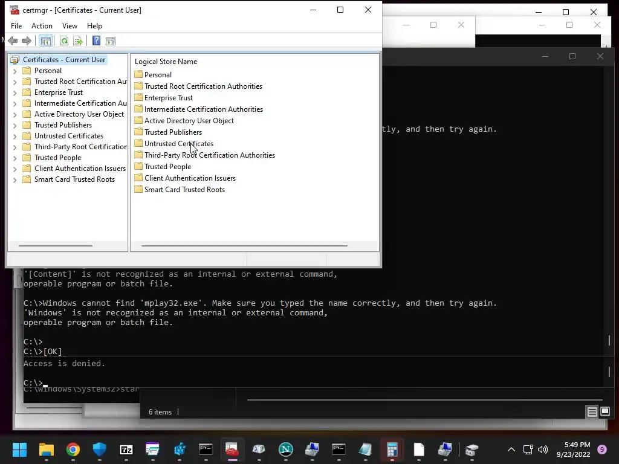Open the Action menu

pyautogui.click(x=42, y=25)
